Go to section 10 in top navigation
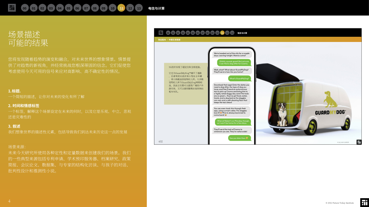The width and height of the screenshot is (369, 207). pyautogui.click(x=112, y=8)
